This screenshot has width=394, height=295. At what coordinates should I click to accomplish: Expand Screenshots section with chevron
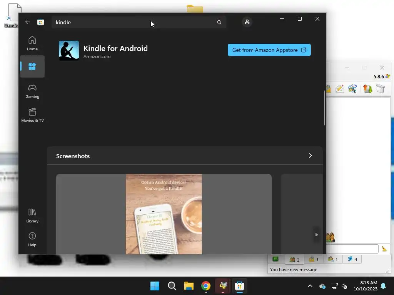311,156
